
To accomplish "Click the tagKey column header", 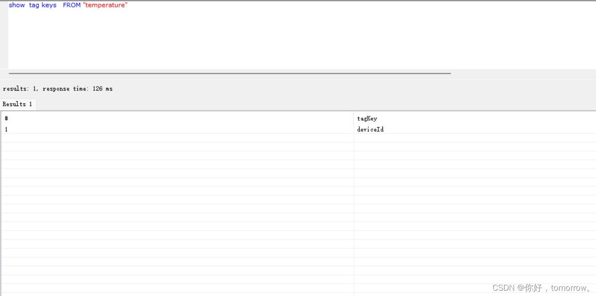I will [367, 118].
